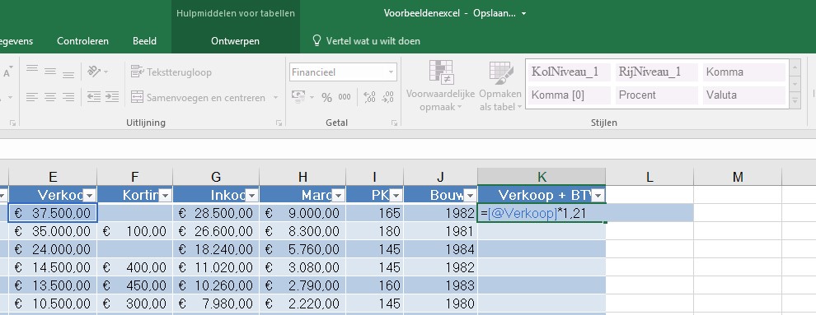This screenshot has height=315, width=816.
Task: Open the Verkoop column filter dropdown
Action: (x=90, y=195)
